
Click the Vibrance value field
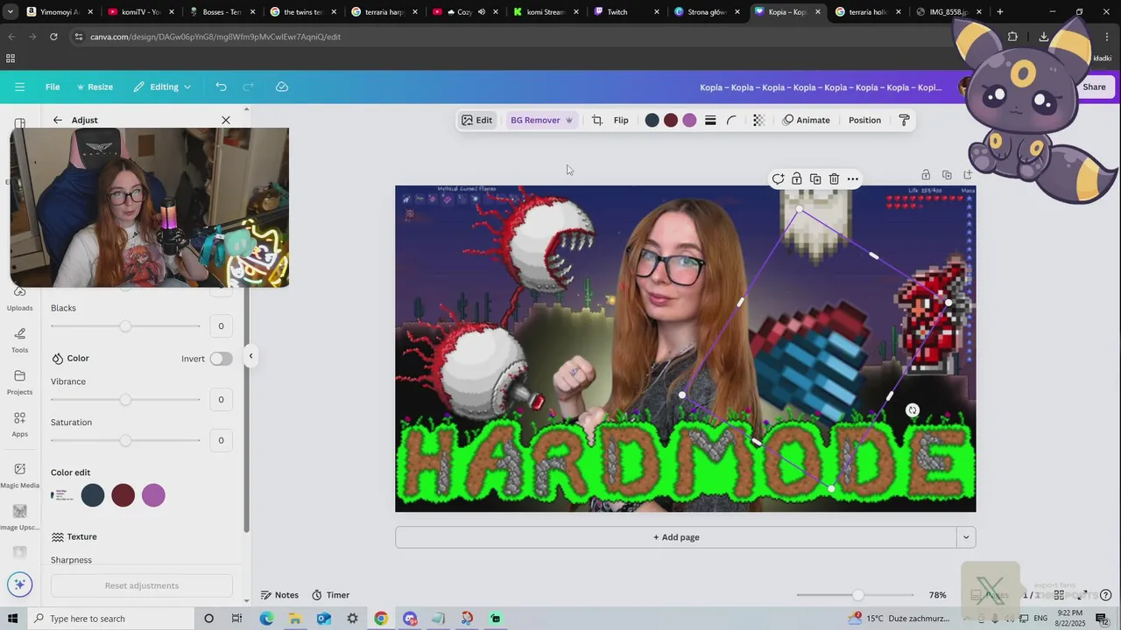point(221,399)
